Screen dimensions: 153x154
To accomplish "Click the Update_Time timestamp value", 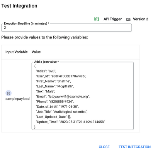I will point(82,122).
